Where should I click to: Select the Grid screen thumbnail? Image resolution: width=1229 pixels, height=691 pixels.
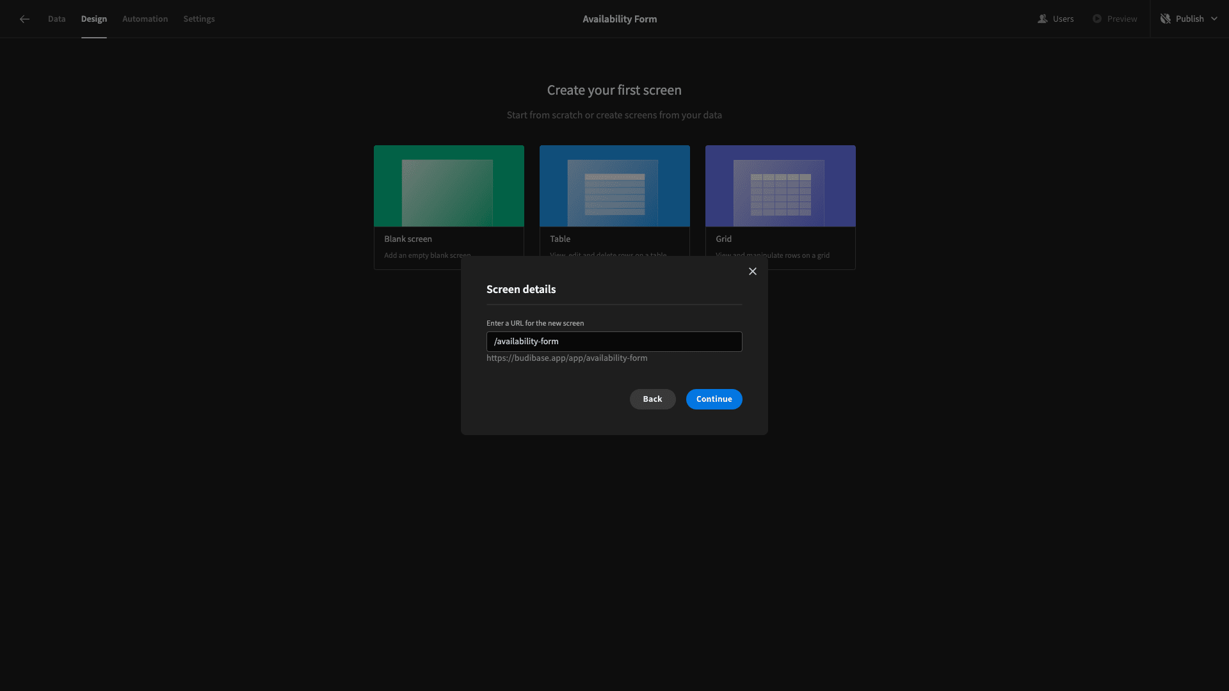[780, 186]
